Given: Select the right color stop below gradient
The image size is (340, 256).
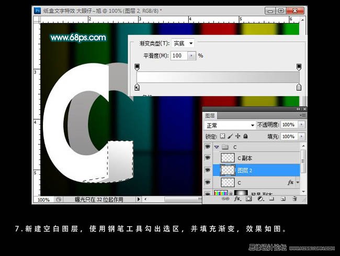Looking at the screenshot, I should tap(299, 87).
